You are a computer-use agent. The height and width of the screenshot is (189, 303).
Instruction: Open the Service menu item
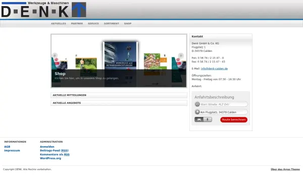93,24
